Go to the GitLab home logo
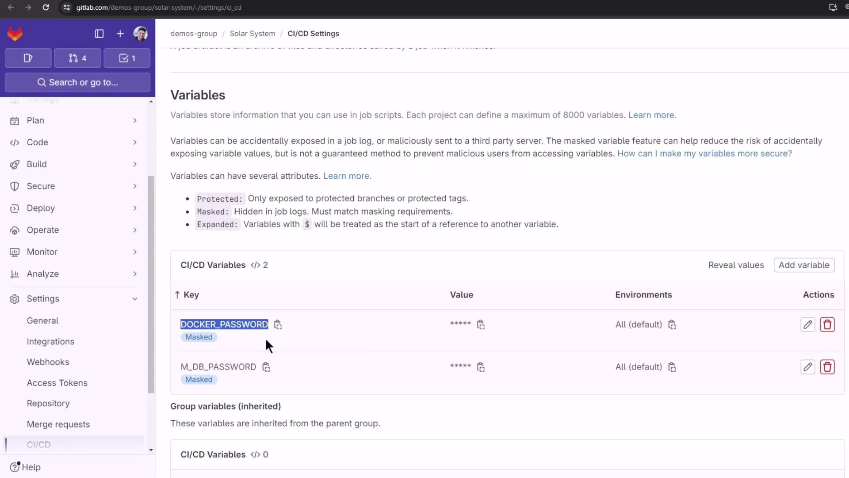This screenshot has height=478, width=849. 15,34
